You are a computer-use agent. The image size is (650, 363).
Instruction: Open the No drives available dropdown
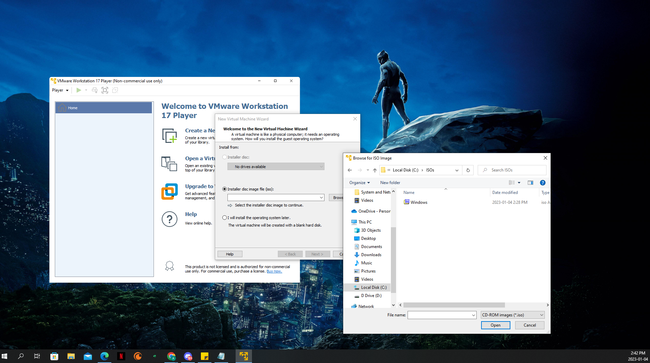coord(276,166)
